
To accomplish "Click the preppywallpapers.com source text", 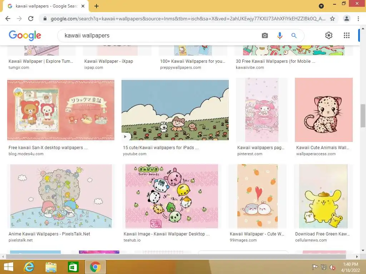I will click(180, 67).
